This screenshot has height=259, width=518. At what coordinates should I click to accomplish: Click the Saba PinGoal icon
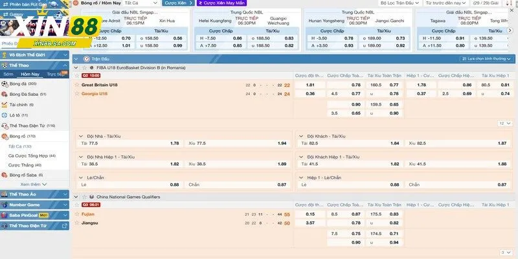[5, 215]
